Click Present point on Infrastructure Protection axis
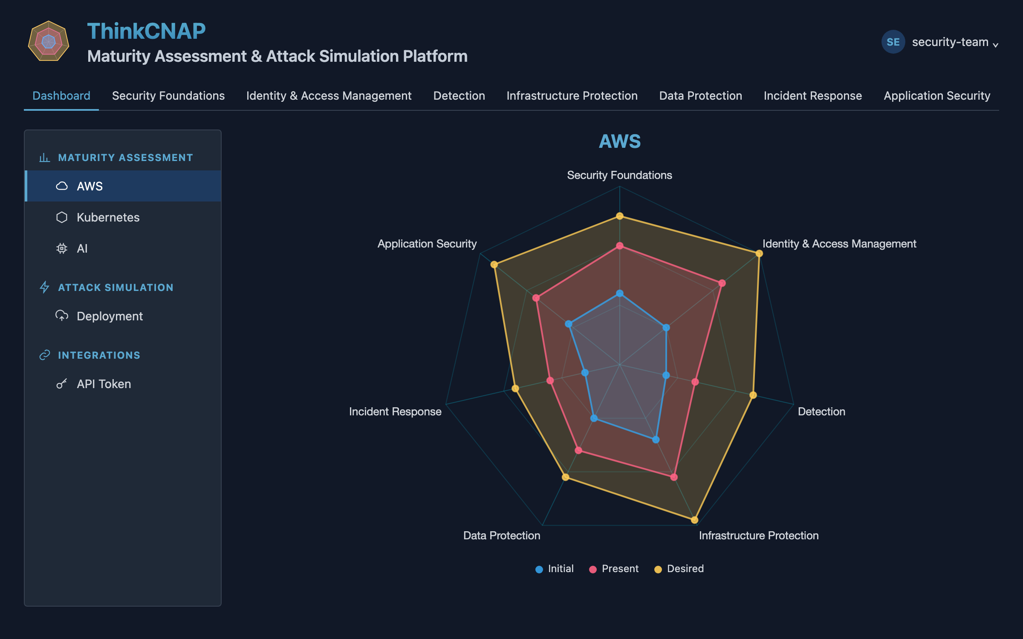The image size is (1023, 639). (x=674, y=477)
